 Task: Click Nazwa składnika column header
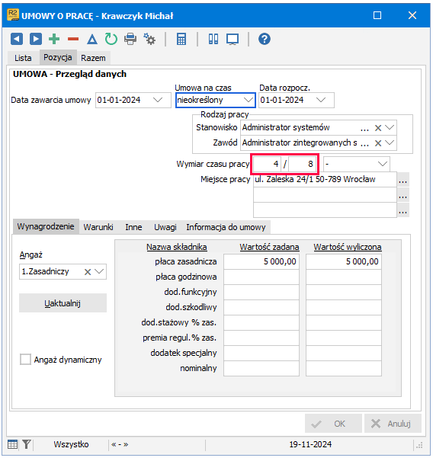pos(177,247)
